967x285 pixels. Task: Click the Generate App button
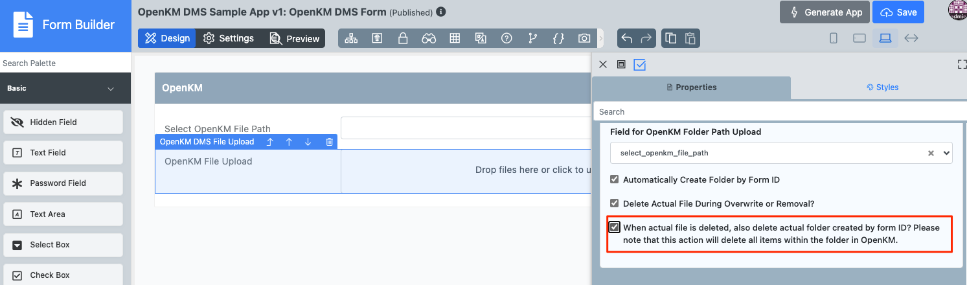pos(825,12)
